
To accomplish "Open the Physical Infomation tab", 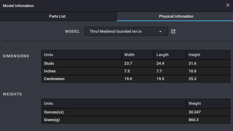I will pos(176,16).
